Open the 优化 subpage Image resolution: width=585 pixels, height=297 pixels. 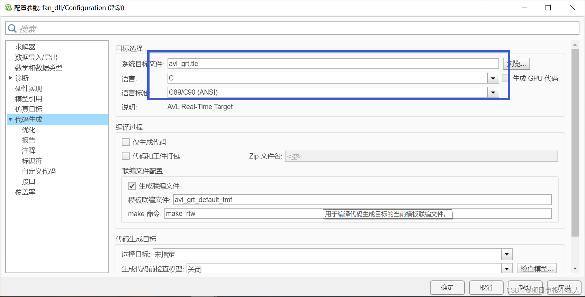coord(29,130)
